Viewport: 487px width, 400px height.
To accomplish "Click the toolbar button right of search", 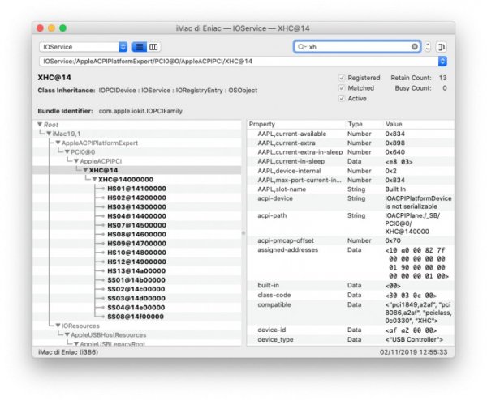I will pos(442,47).
